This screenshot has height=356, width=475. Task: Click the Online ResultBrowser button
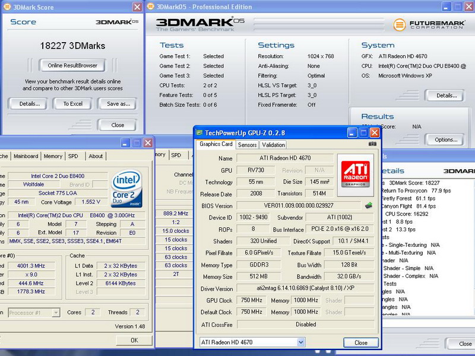pyautogui.click(x=72, y=65)
